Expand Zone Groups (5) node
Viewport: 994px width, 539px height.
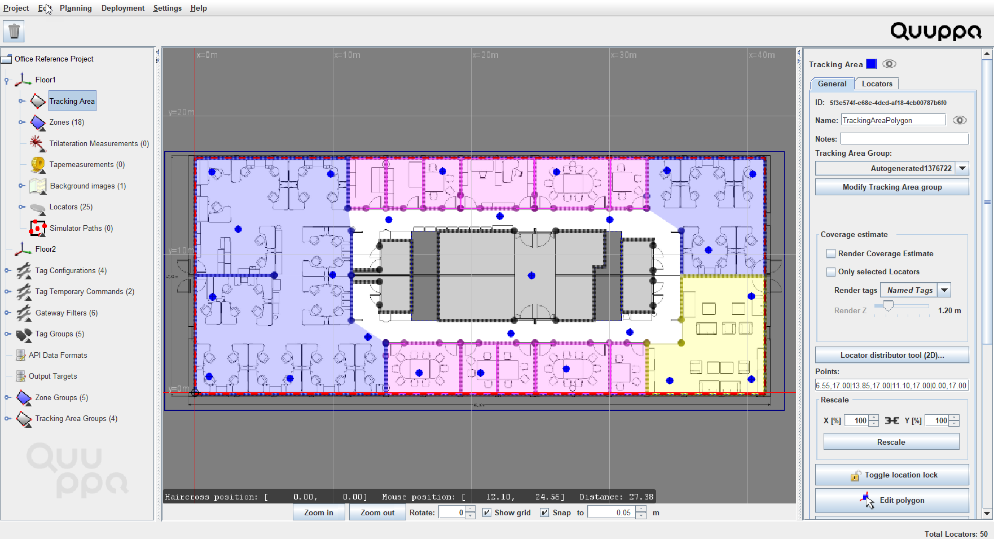point(7,397)
